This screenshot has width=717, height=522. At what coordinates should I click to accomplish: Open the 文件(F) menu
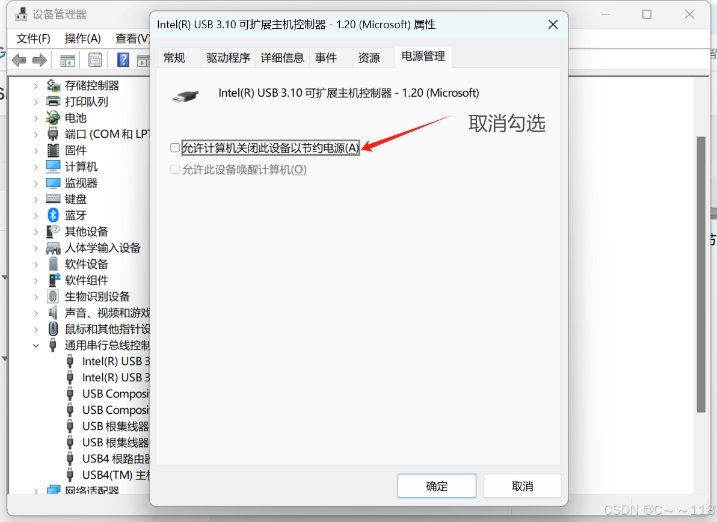33,38
